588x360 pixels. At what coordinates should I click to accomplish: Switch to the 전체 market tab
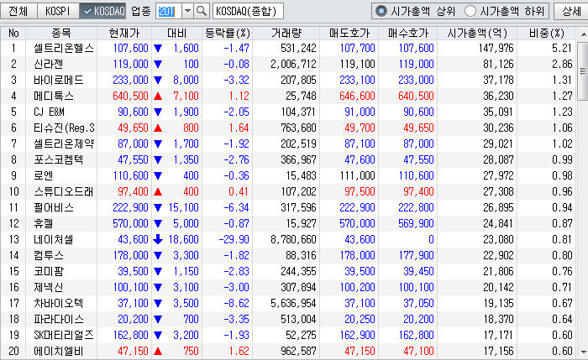click(19, 12)
